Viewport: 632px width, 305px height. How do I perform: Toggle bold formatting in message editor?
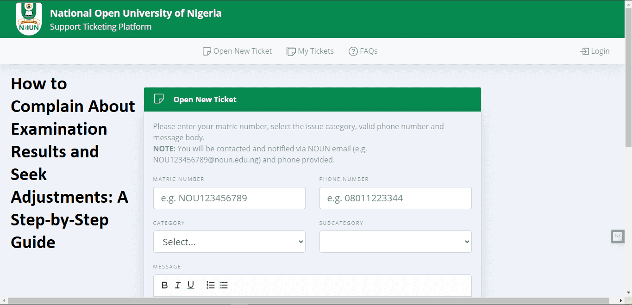click(164, 285)
